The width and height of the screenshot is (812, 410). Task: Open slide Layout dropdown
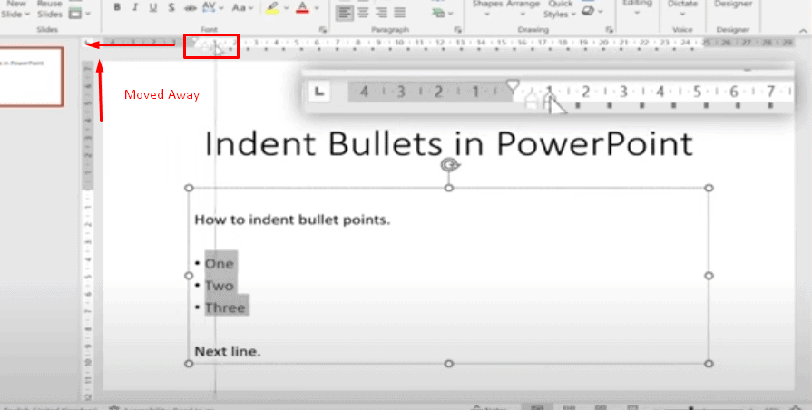pyautogui.click(x=79, y=14)
